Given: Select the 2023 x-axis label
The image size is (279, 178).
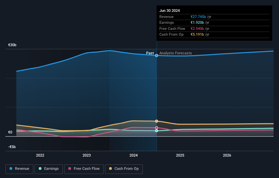Looking at the screenshot, I should 87,155.
